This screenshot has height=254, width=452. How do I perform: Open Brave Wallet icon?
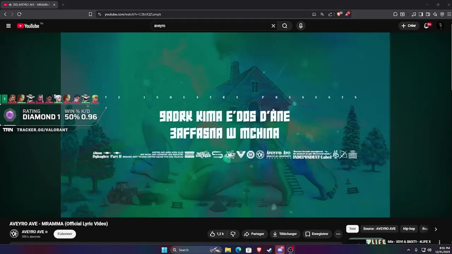point(428,14)
